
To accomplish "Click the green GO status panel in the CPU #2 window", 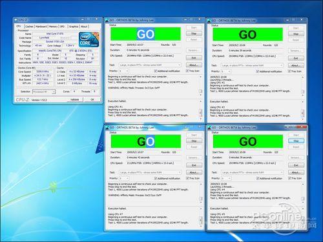I will pos(247,34).
